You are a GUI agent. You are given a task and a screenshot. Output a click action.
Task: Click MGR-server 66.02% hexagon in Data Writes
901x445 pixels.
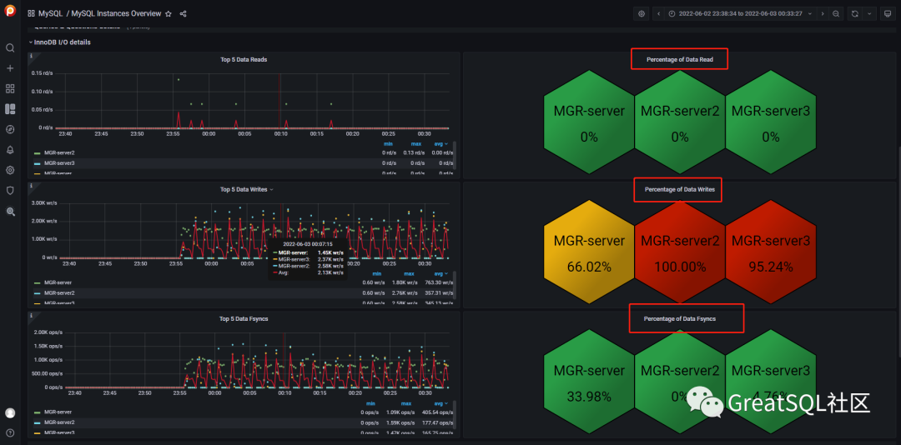(589, 251)
